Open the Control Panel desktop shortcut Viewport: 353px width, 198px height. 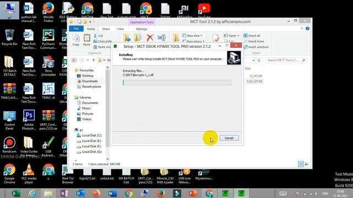tap(9, 120)
